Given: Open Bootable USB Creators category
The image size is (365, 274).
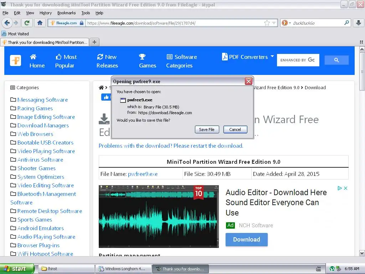Looking at the screenshot, I should pos(45,143).
